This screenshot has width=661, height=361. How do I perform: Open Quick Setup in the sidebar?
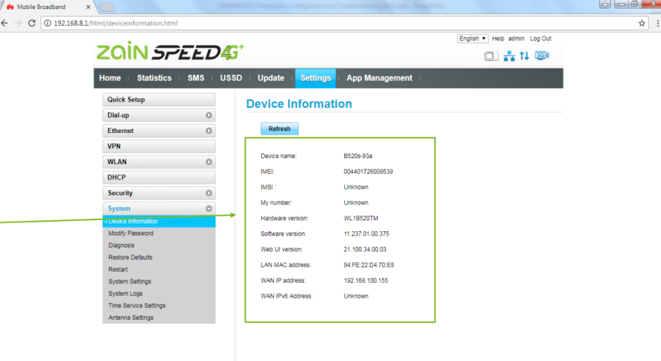pyautogui.click(x=159, y=99)
